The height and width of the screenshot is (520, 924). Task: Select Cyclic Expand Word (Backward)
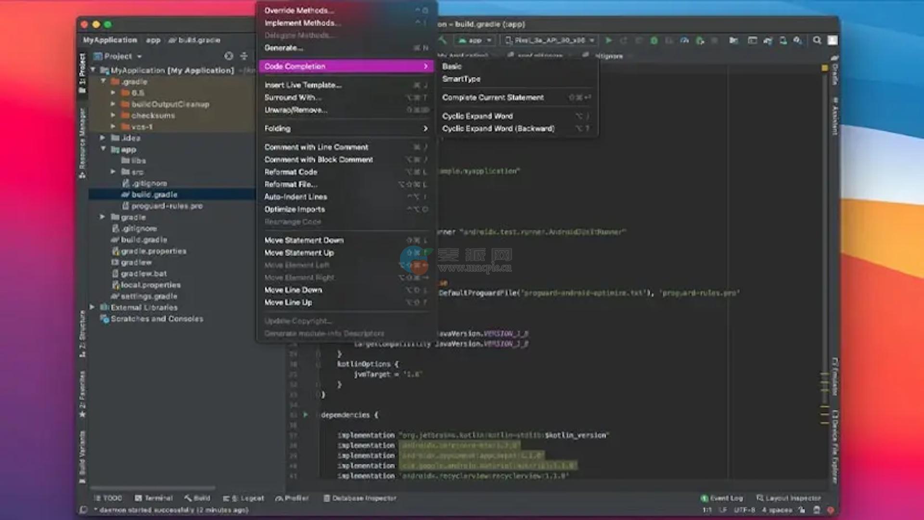pyautogui.click(x=518, y=129)
